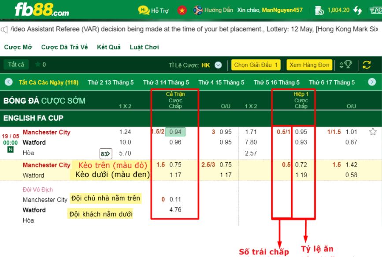
Task: Click the announcement speaker icon
Action: pyautogui.click(x=4, y=30)
